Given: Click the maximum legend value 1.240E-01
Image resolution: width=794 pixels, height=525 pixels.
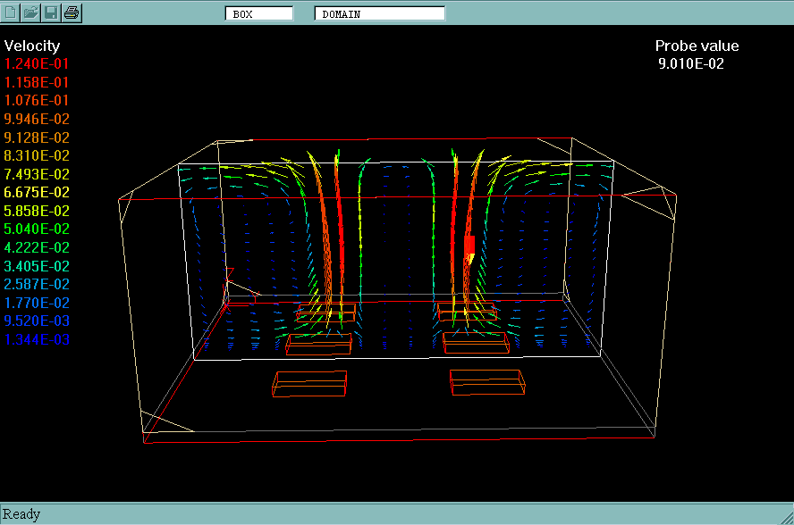Looking at the screenshot, I should (x=37, y=64).
